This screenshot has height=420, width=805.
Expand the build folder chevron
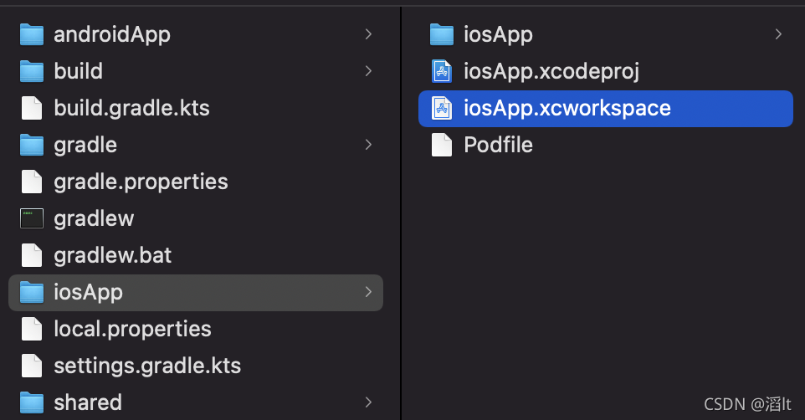tap(368, 71)
